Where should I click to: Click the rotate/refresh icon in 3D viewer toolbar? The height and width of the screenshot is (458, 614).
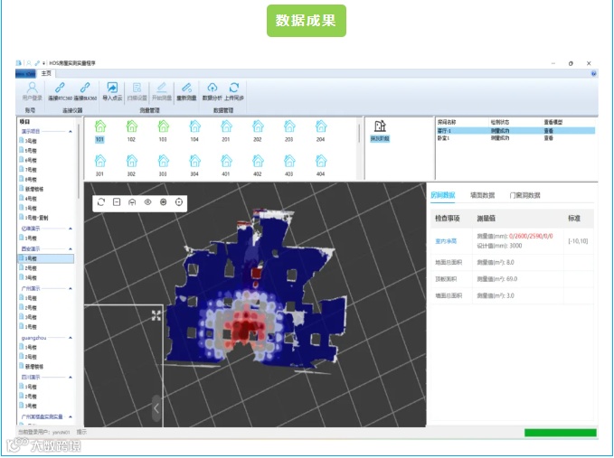101,202
